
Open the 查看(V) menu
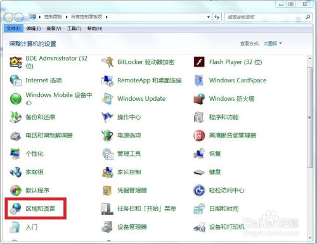[x=54, y=29]
